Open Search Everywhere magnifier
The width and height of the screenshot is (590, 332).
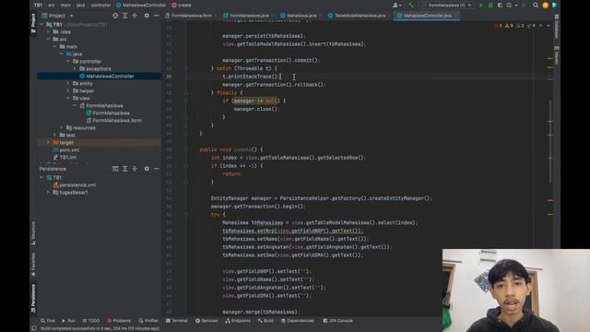(536, 6)
